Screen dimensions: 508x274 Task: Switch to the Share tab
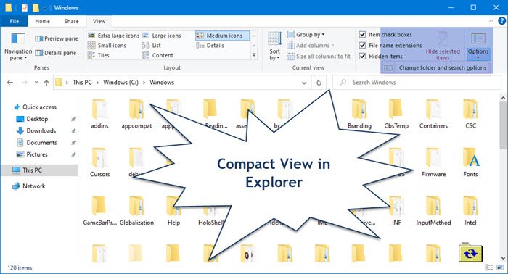(x=71, y=21)
